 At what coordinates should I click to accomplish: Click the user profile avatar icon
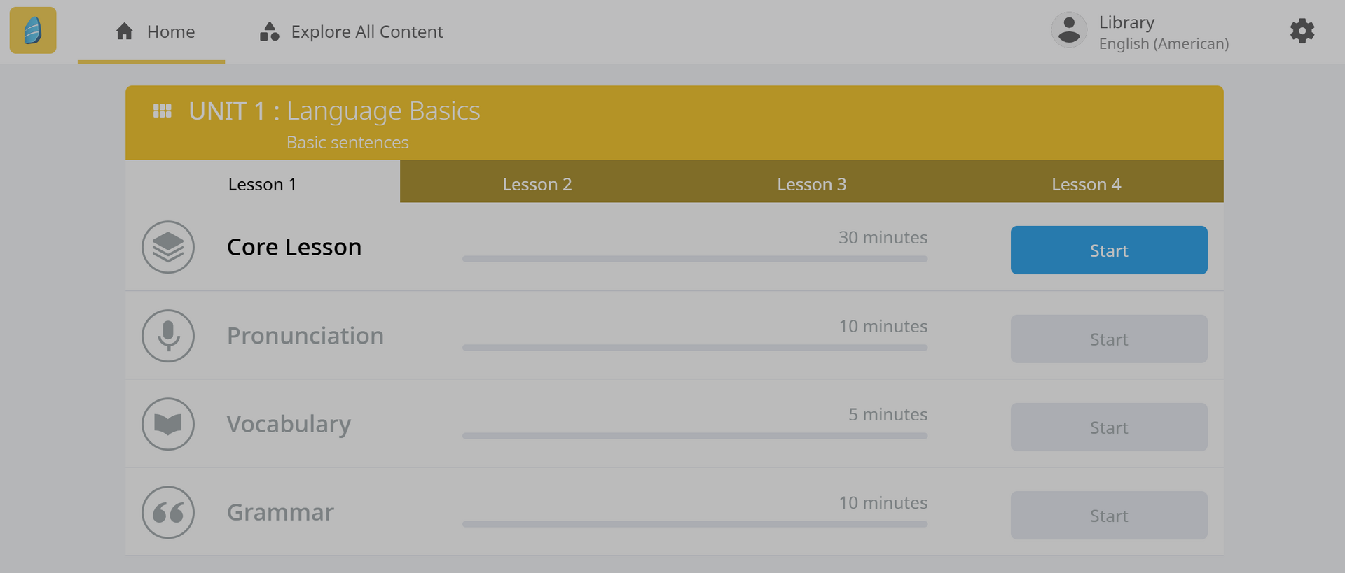tap(1068, 31)
